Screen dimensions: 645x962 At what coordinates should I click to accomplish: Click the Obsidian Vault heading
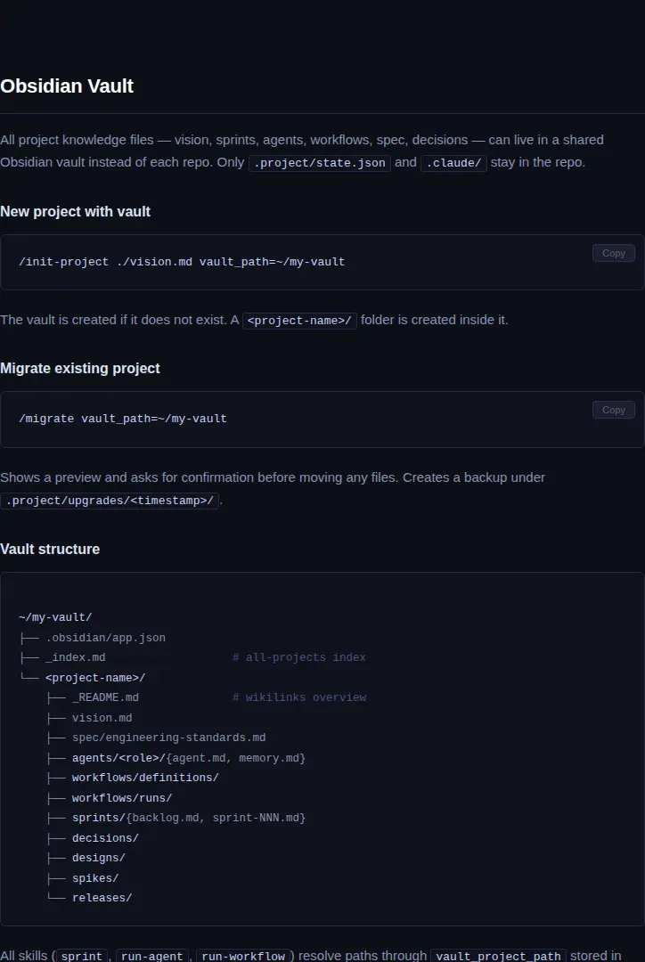[x=67, y=86]
